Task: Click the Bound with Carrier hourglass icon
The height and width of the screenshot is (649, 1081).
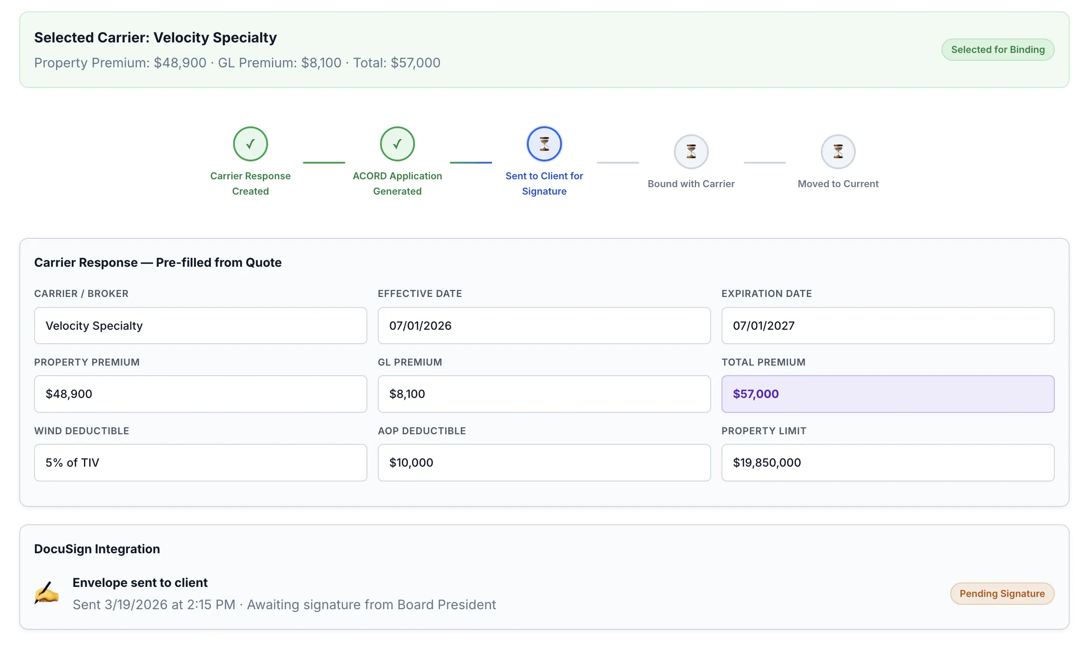Action: click(691, 152)
